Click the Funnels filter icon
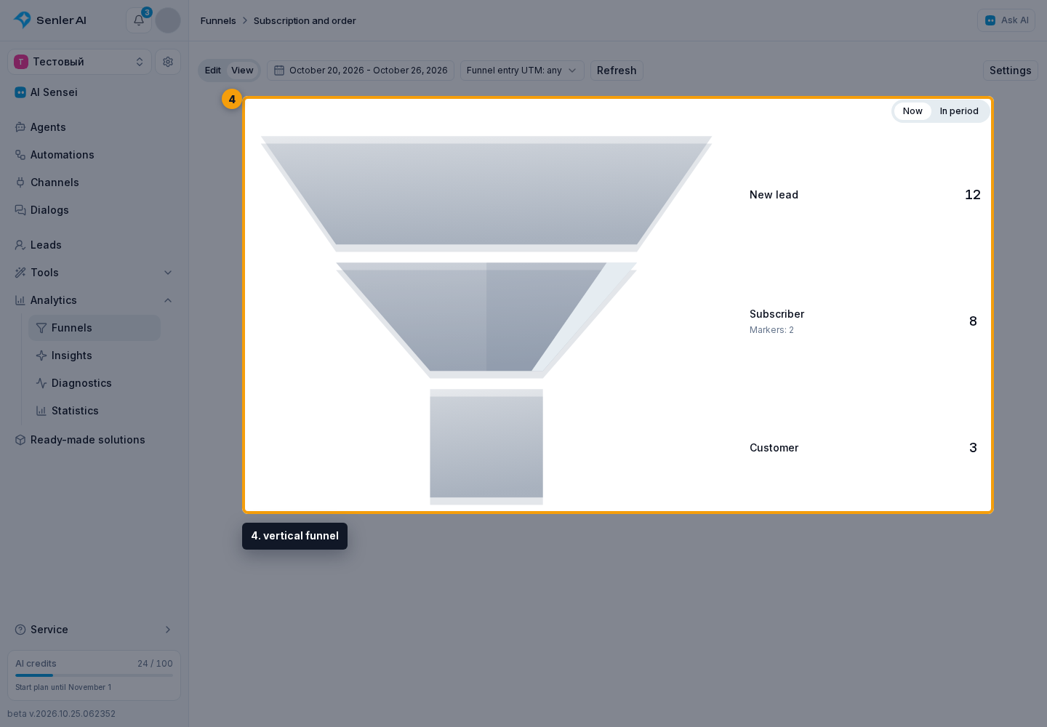1047x727 pixels. 41,328
